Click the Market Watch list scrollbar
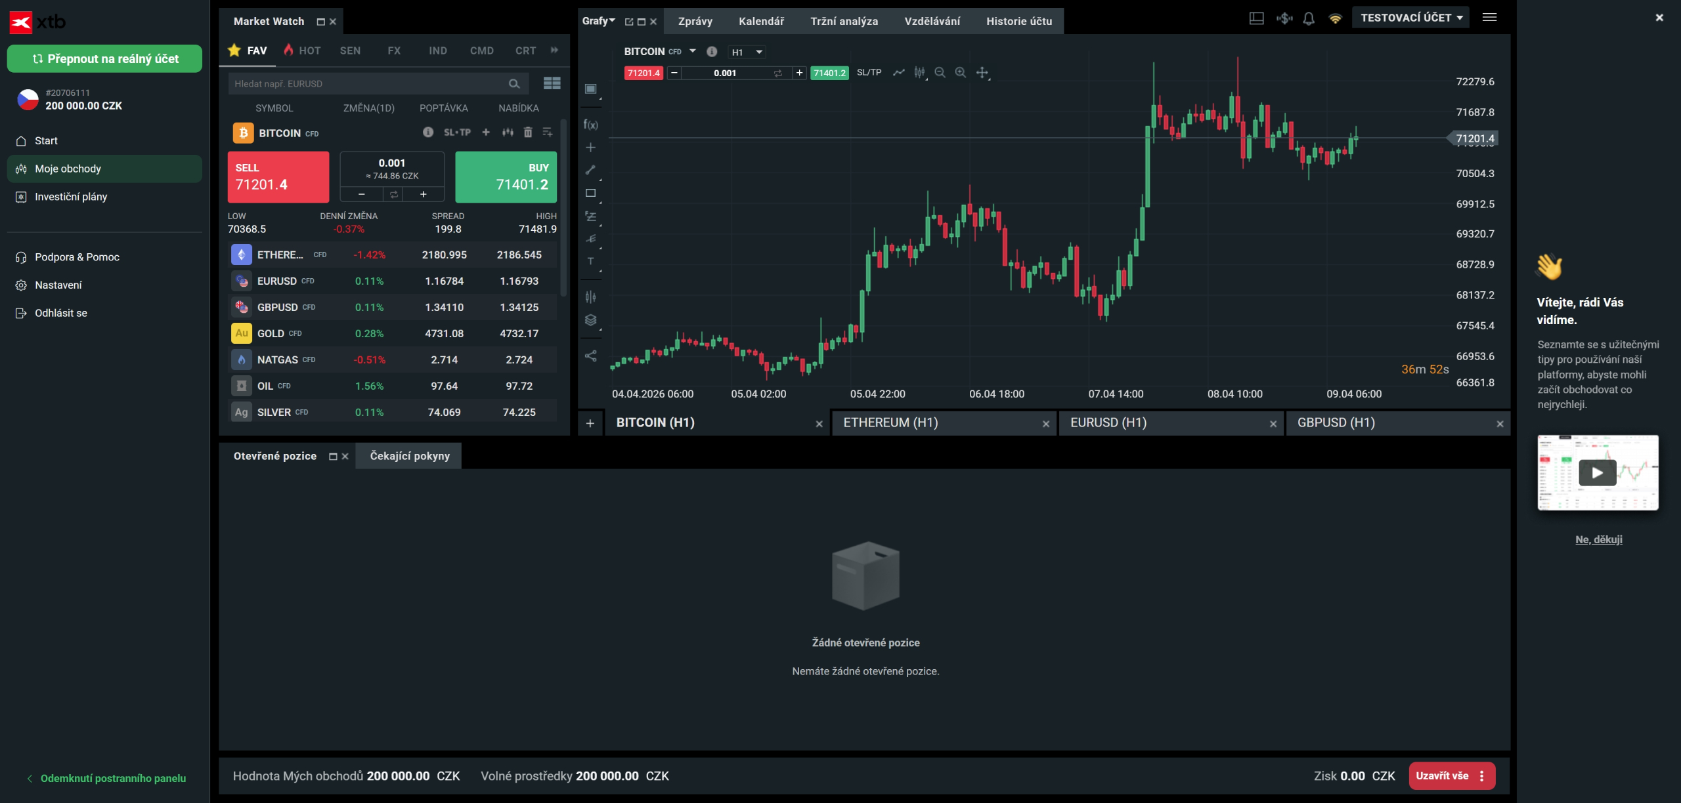Viewport: 1681px width, 803px height. (563, 210)
